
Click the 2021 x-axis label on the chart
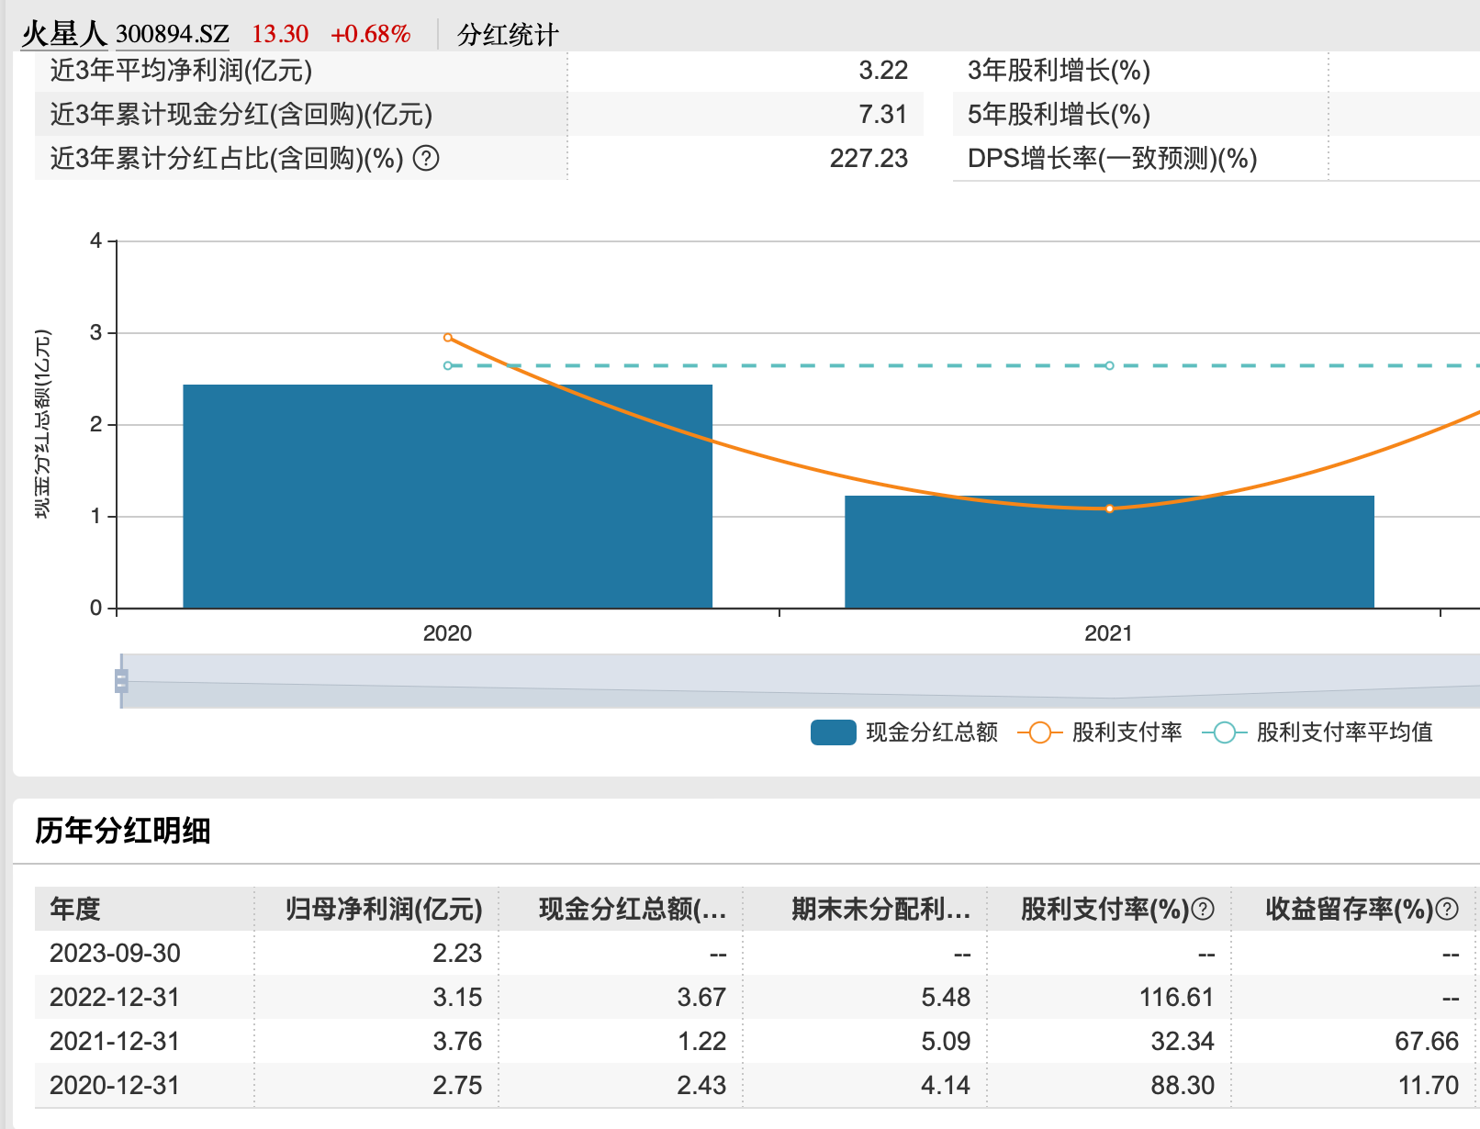point(1108,632)
